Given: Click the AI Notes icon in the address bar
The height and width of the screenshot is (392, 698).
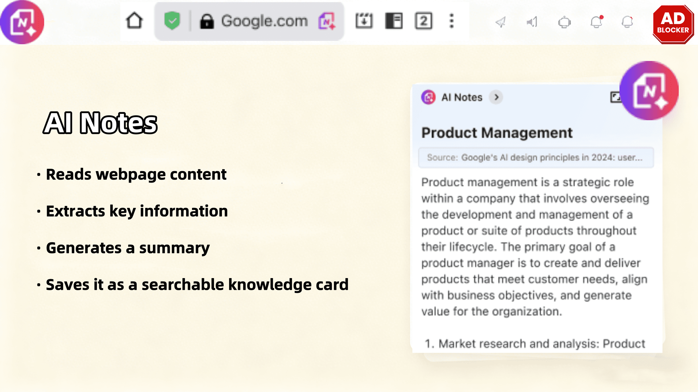Looking at the screenshot, I should 327,21.
